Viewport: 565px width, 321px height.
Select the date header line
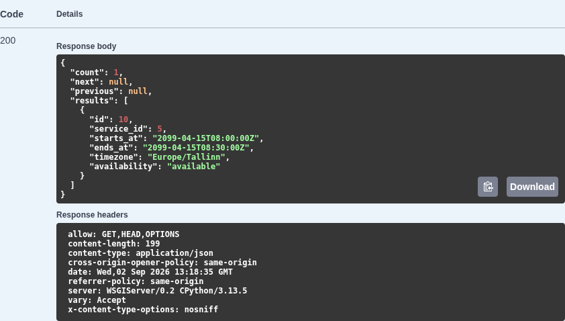click(150, 272)
